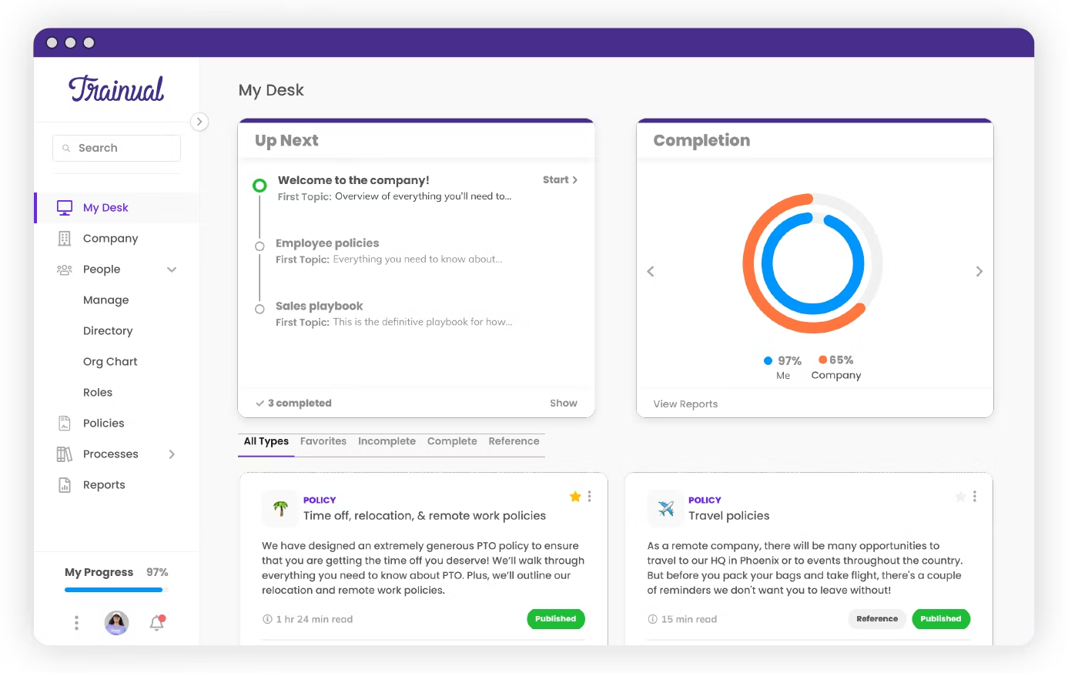
Task: Open My Desk in sidebar
Action: pyautogui.click(x=117, y=208)
